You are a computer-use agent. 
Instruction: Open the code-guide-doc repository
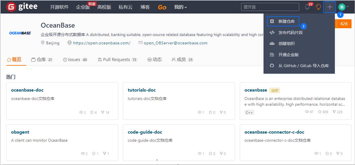[145, 132]
